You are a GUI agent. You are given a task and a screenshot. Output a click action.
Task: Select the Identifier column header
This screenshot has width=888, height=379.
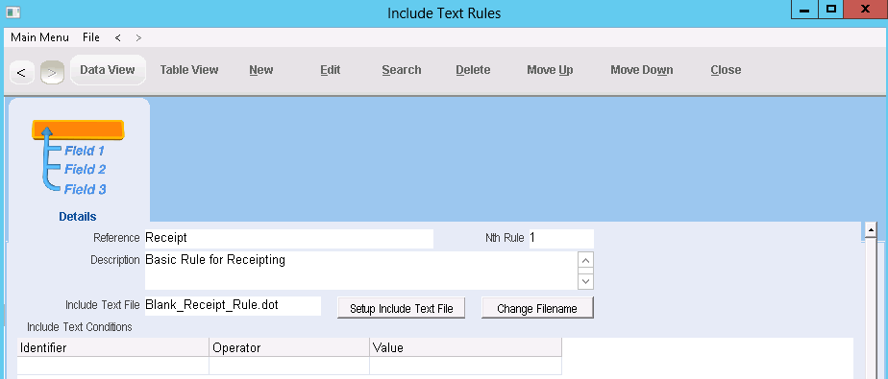point(113,348)
